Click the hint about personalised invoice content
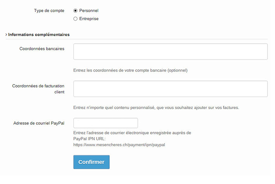 click(x=156, y=107)
